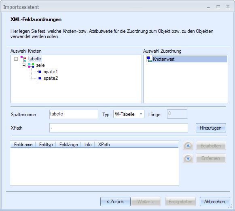
Task: Focus the XPath input field
Action: point(119,128)
